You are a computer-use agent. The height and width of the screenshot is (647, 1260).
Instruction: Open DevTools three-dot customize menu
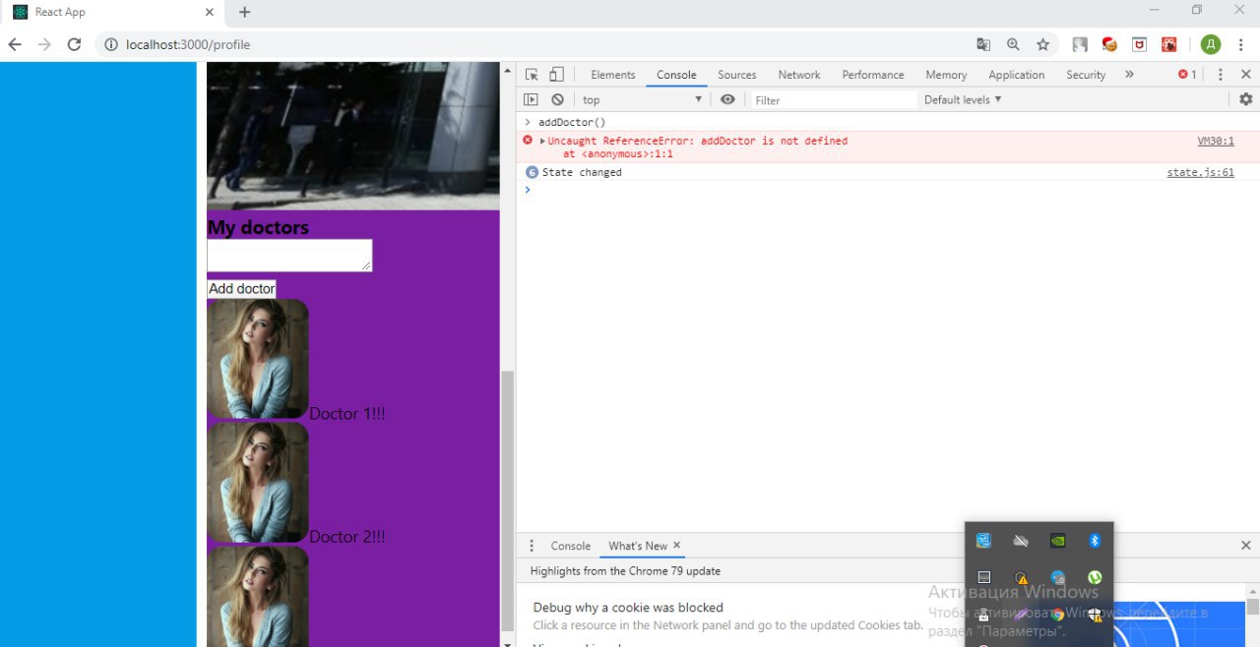coord(1221,75)
